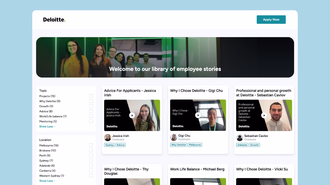Play the Gigi Chu video
330x185 pixels.
(198, 115)
